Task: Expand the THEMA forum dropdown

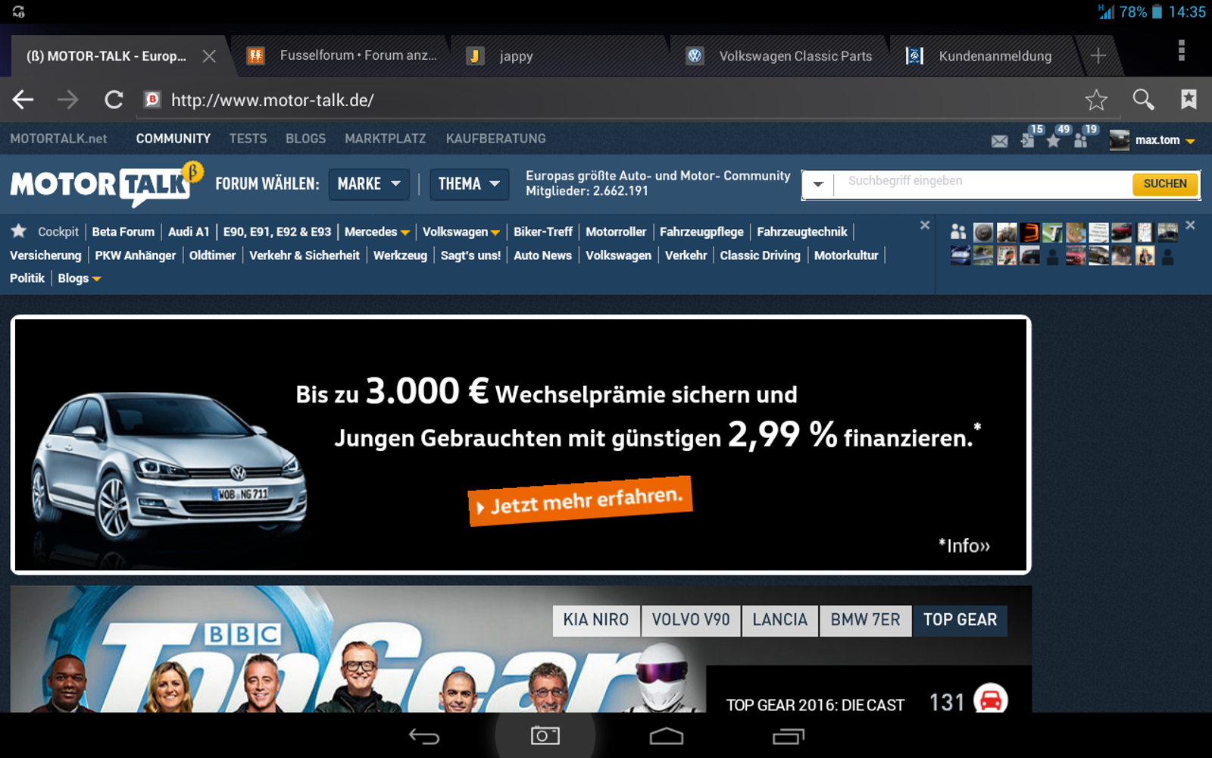Action: (469, 184)
